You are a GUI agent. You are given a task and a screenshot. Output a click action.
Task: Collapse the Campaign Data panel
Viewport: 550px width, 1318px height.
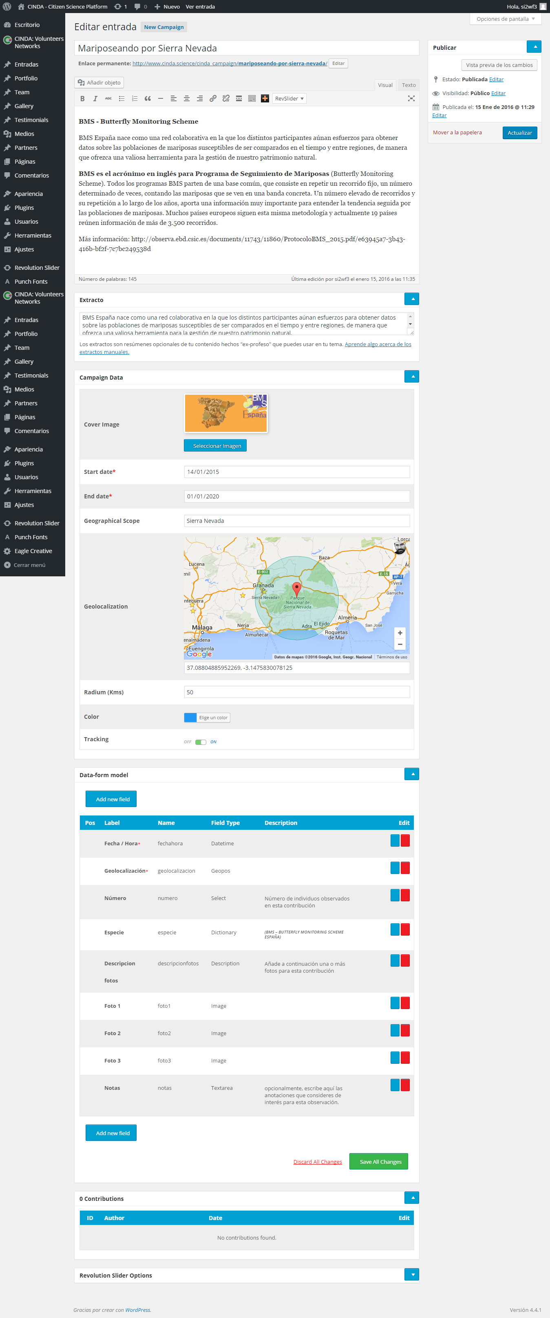click(x=412, y=377)
